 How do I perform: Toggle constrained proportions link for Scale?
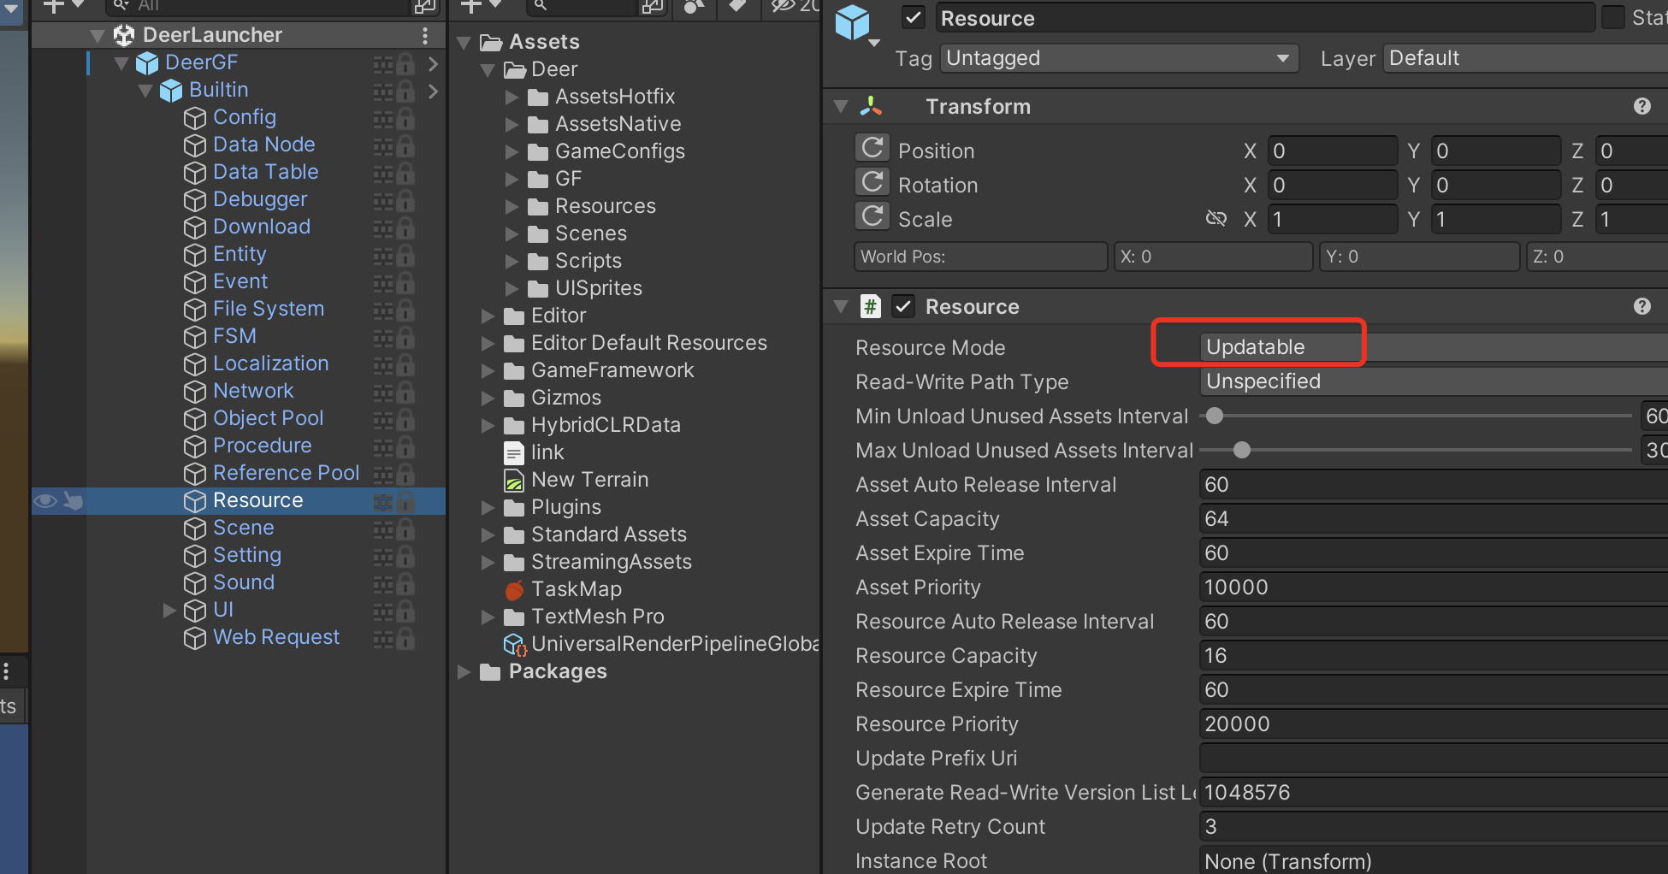[x=1216, y=219]
